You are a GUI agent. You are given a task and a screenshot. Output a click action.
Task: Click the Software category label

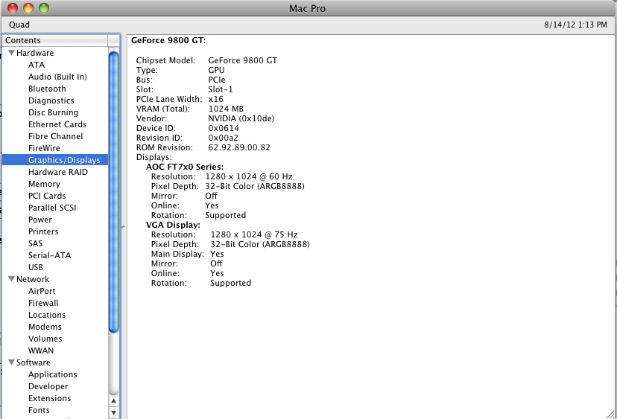pyautogui.click(x=33, y=362)
